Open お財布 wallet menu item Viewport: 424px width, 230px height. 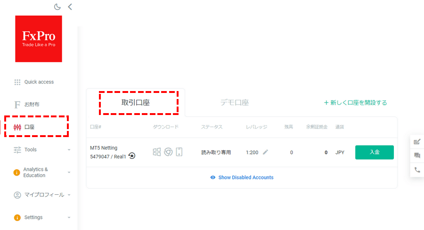pos(32,105)
